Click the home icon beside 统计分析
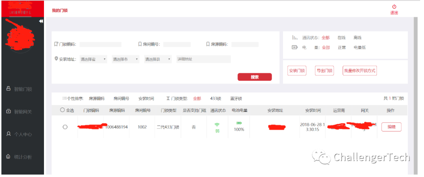 (8, 157)
